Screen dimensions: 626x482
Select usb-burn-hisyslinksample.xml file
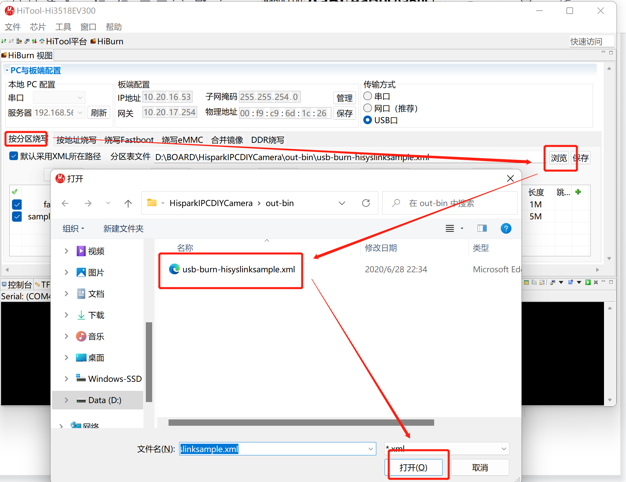coord(232,269)
